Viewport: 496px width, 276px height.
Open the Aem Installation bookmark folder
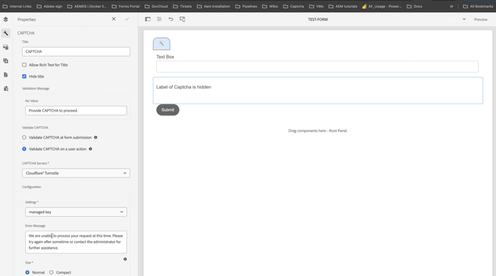pos(214,7)
